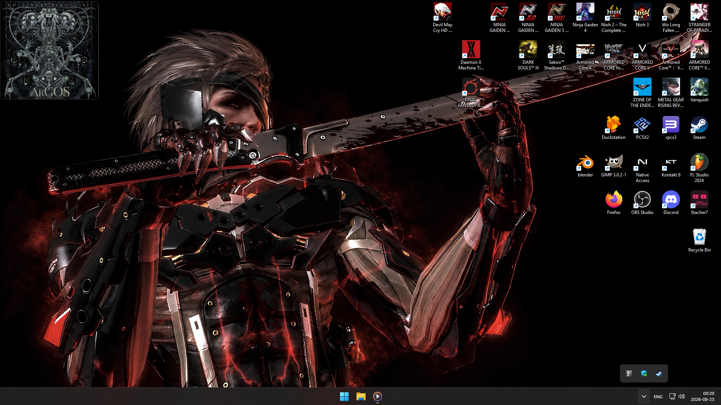This screenshot has height=405, width=721.
Task: Open the Windows Start menu
Action: [x=344, y=396]
